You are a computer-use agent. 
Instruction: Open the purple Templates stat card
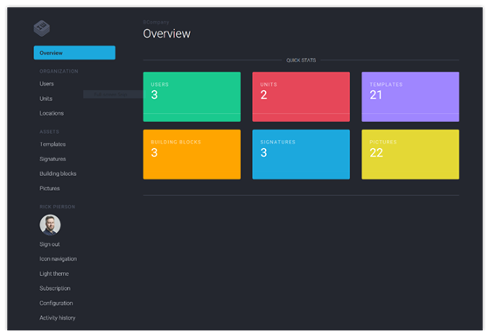[x=410, y=96]
